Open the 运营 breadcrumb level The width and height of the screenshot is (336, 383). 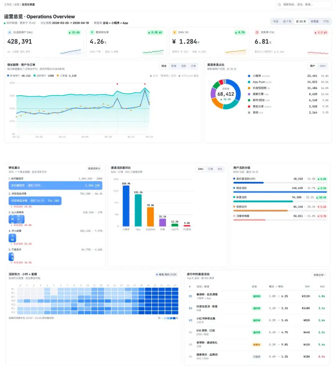(x=16, y=5)
